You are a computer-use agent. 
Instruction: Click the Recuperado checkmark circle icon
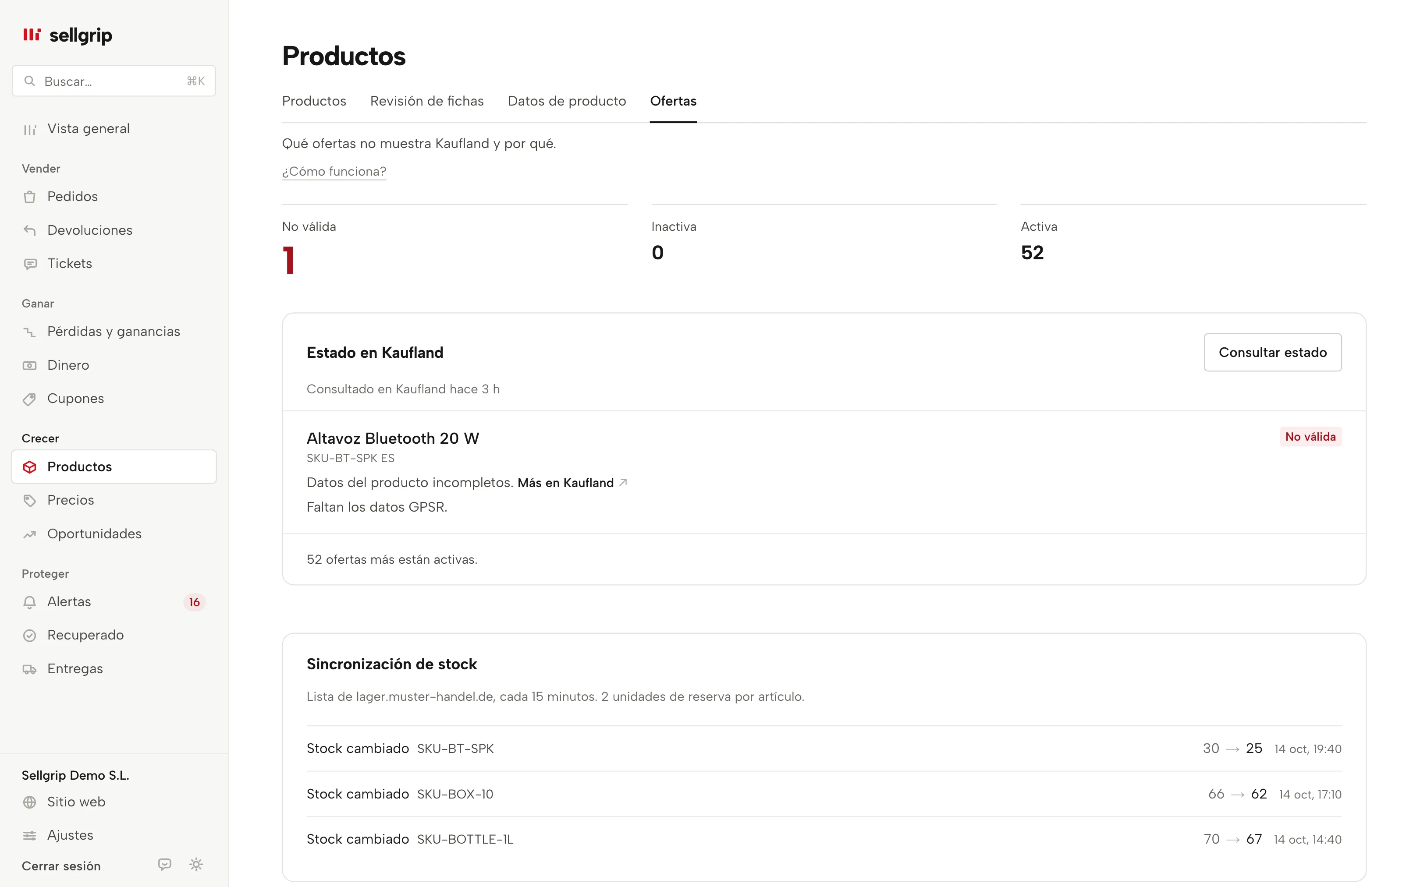pyautogui.click(x=29, y=635)
